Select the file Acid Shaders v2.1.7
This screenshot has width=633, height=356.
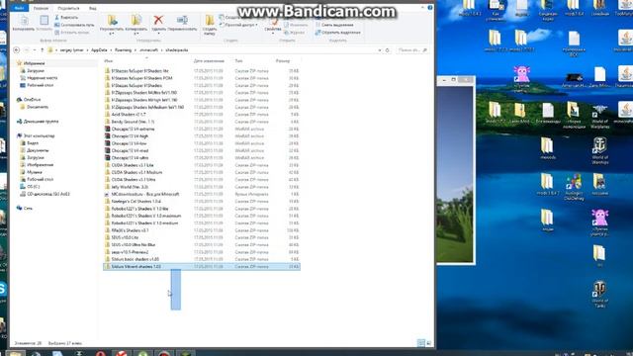coord(202,115)
